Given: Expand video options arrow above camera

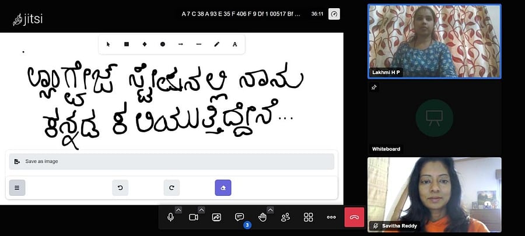Looking at the screenshot, I should click(x=201, y=210).
